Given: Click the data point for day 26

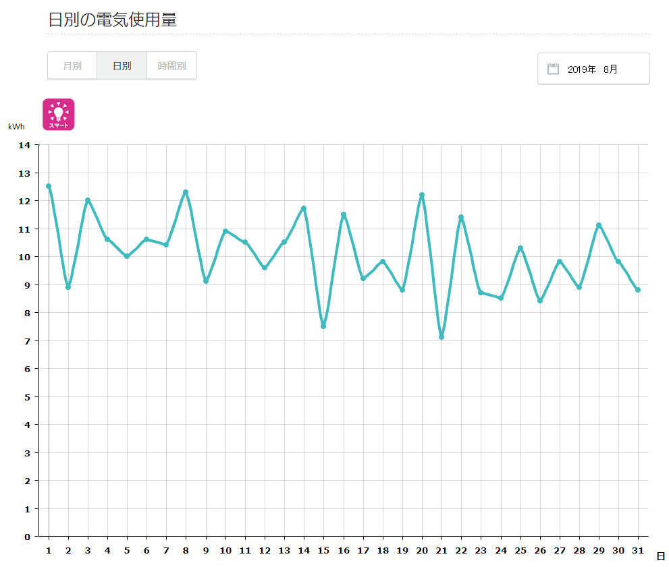Looking at the screenshot, I should 540,301.
